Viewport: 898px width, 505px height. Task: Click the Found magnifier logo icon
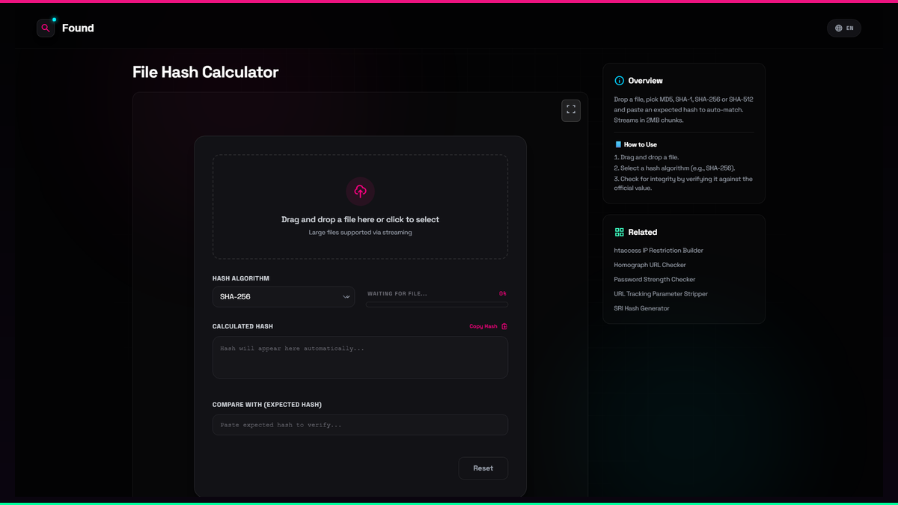[46, 28]
